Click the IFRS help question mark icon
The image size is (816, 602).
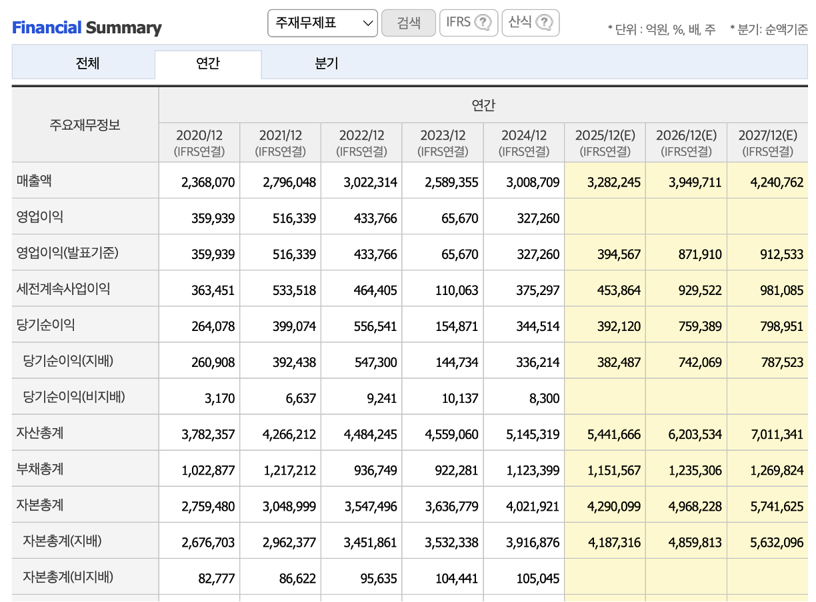(482, 23)
